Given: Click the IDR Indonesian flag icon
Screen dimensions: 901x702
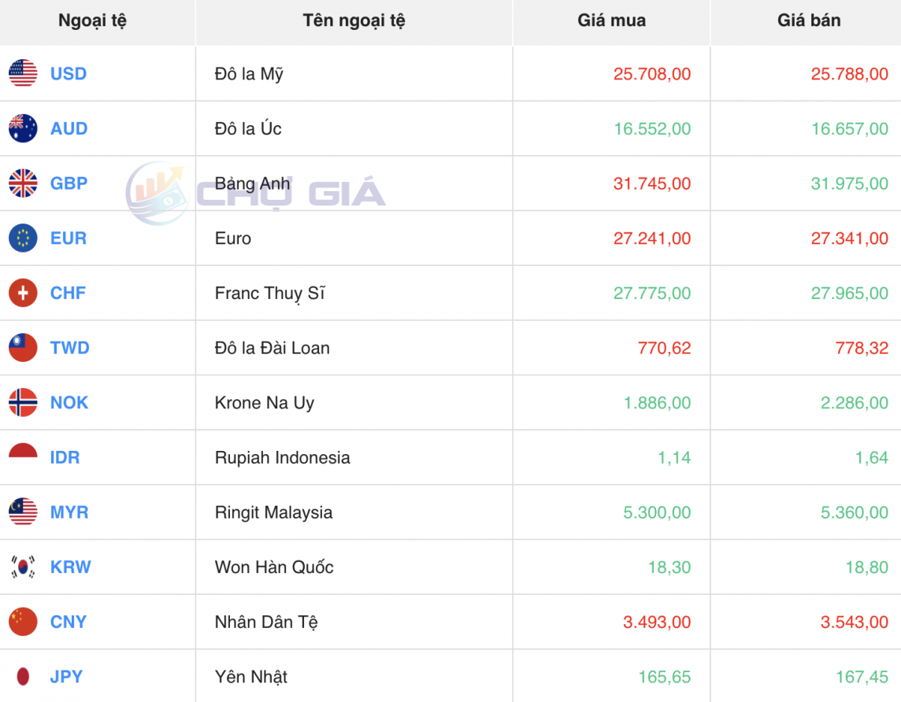Looking at the screenshot, I should tap(23, 457).
